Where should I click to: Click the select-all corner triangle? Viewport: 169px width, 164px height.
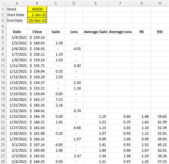point(3,3)
